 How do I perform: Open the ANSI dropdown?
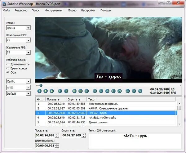click(28, 88)
